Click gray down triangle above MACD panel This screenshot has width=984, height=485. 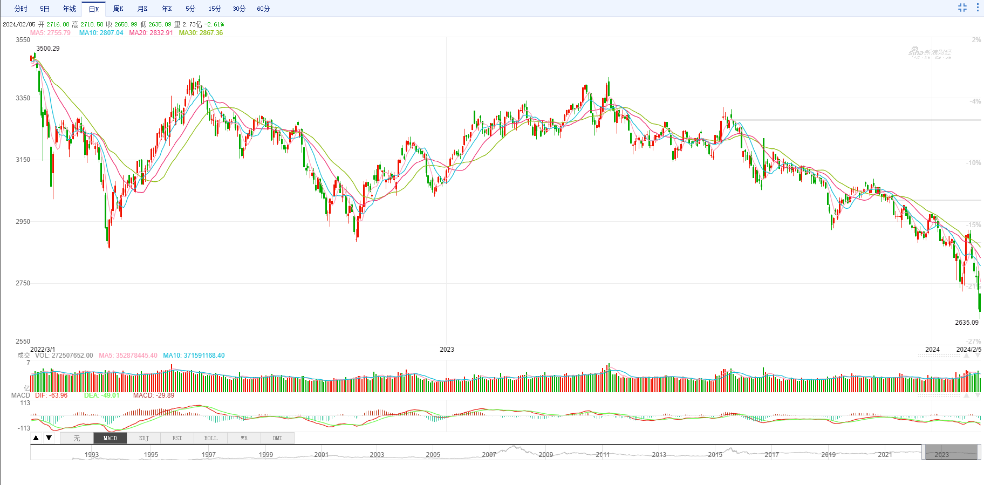[x=978, y=395]
